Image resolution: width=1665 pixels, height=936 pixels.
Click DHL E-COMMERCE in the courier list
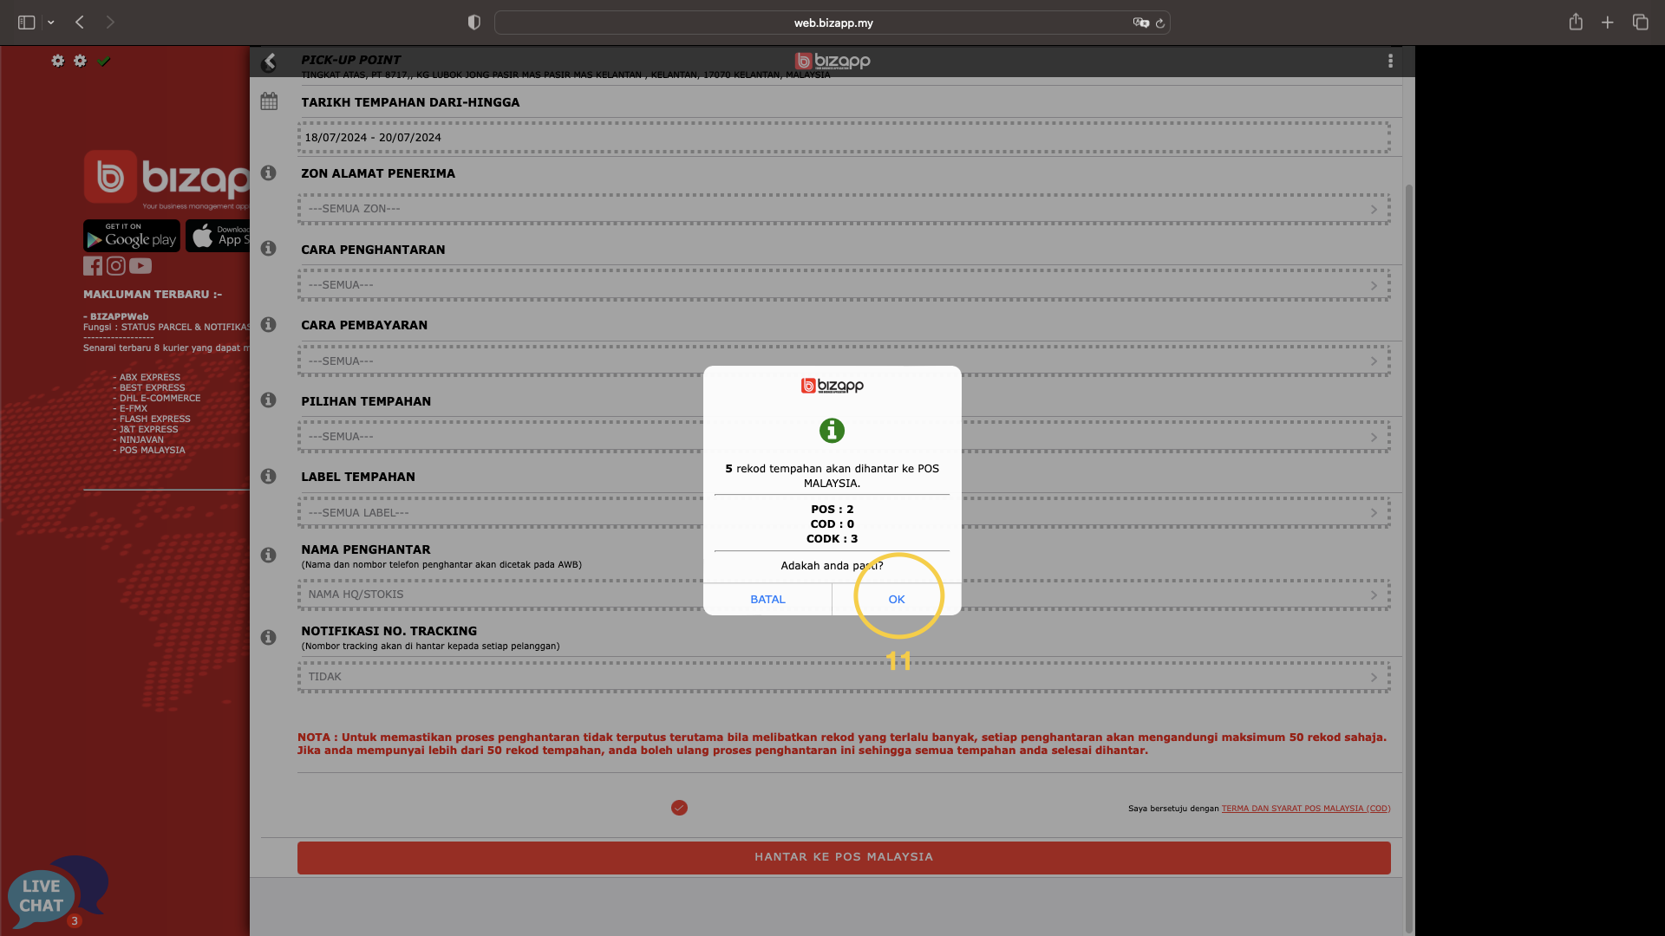(160, 399)
